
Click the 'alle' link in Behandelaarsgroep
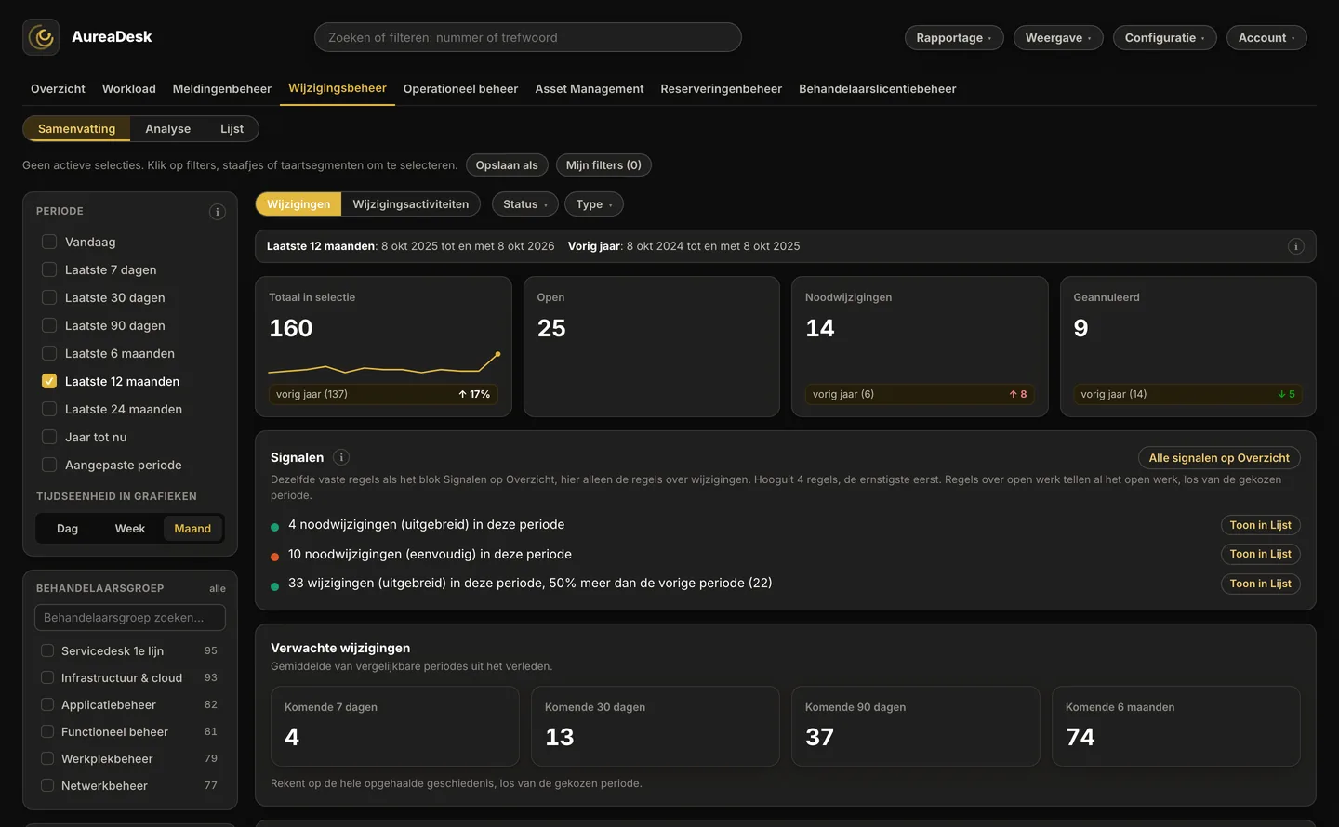coord(218,589)
